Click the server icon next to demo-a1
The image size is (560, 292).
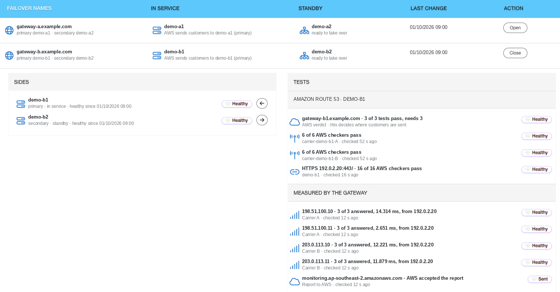[x=157, y=30]
